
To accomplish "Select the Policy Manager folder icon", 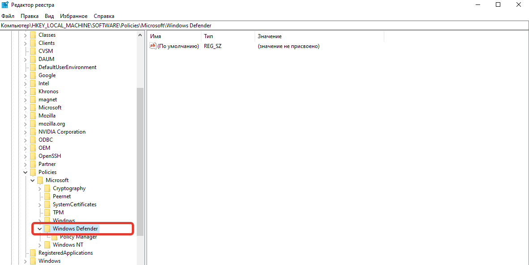I will pos(54,237).
